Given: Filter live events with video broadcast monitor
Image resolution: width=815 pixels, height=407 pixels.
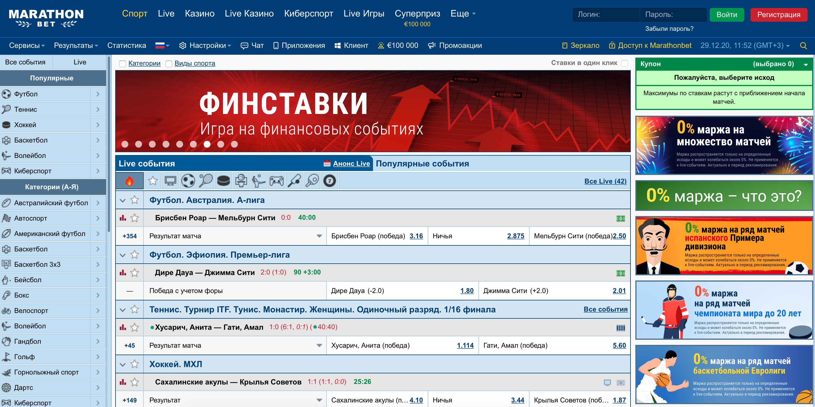Looking at the screenshot, I should click(x=171, y=181).
